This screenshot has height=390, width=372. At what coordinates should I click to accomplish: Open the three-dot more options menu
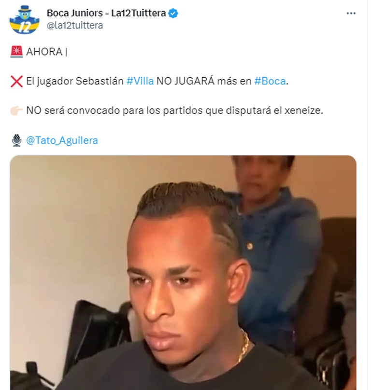351,14
